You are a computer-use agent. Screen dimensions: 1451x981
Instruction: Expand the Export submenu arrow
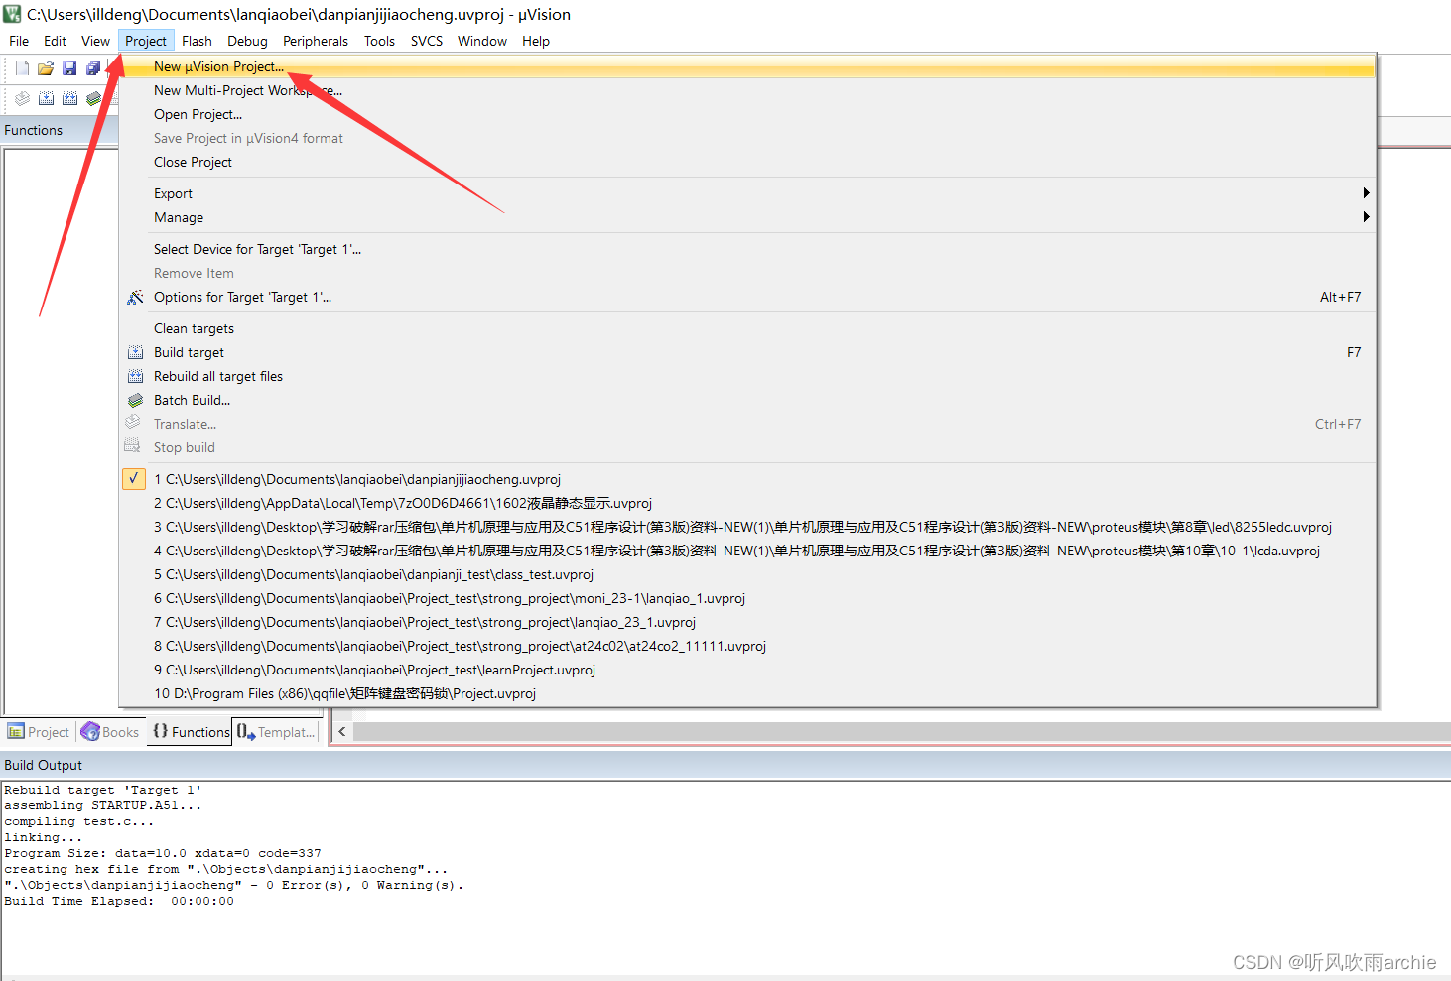[1366, 193]
